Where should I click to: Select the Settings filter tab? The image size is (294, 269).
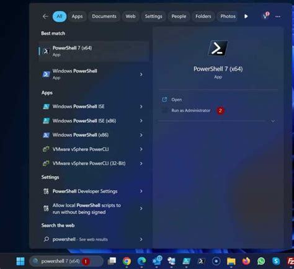(x=153, y=16)
